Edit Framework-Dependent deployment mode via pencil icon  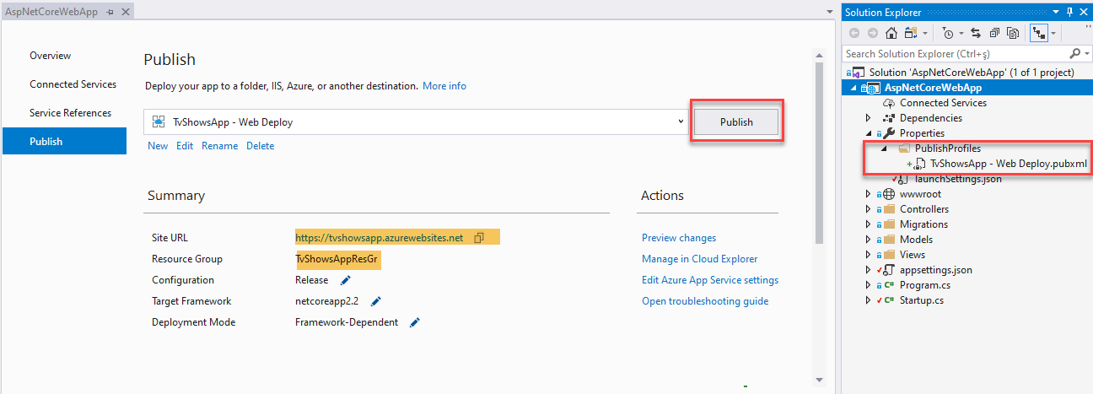pyautogui.click(x=414, y=322)
